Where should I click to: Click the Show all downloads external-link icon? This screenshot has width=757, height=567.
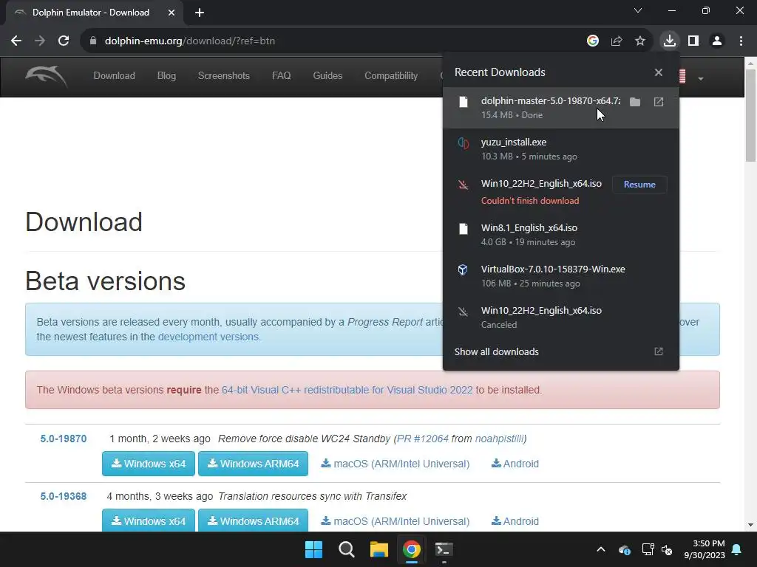pyautogui.click(x=659, y=351)
